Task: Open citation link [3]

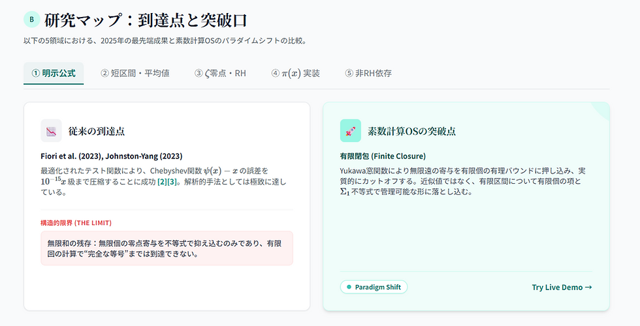Action: 173,181
